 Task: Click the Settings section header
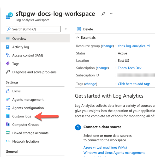12,82
